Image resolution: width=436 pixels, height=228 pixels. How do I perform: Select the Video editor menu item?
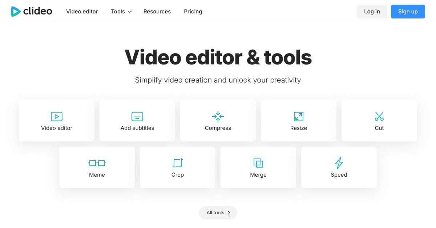(x=82, y=11)
